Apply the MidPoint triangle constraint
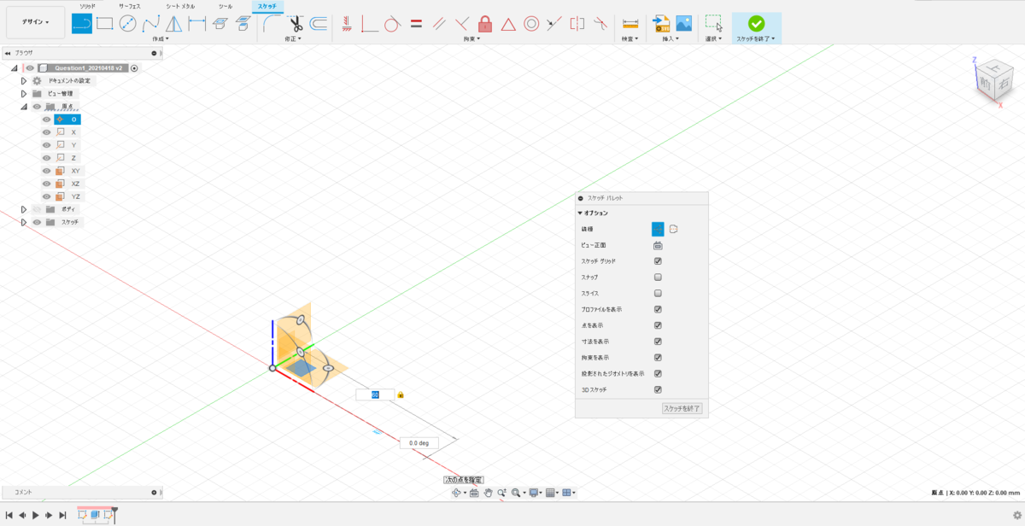 pos(508,23)
